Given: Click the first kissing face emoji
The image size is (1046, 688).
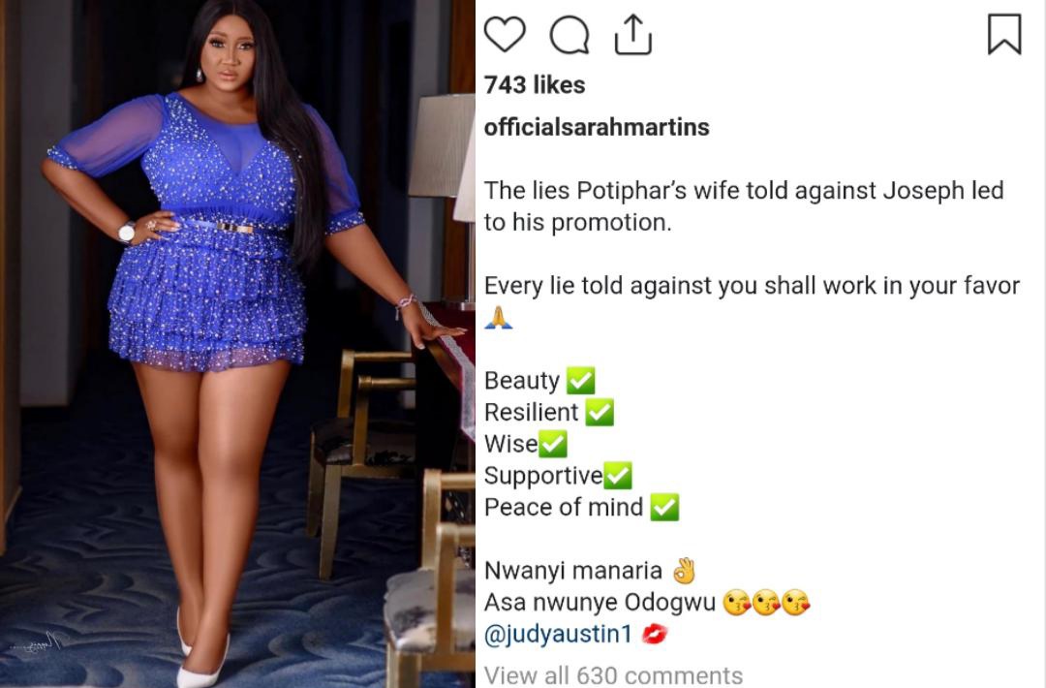Looking at the screenshot, I should (x=736, y=603).
